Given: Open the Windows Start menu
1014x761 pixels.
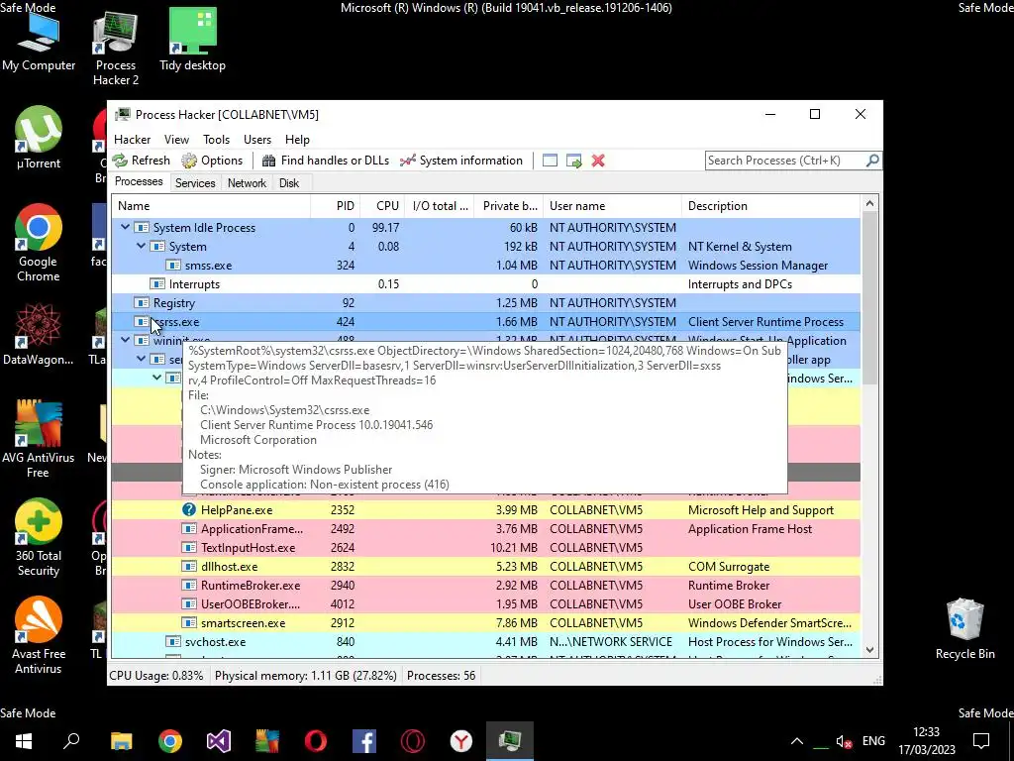Looking at the screenshot, I should (x=24, y=741).
